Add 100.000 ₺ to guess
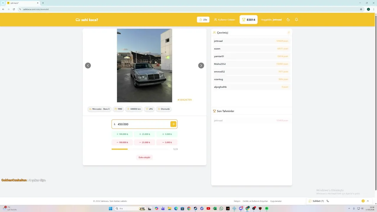This screenshot has height=212, width=377. tap(122, 134)
